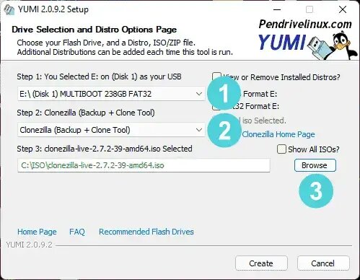Screen dimensions: 360x280
Task: Click the Pendrivelinux.com header text
Action: coord(305,24)
